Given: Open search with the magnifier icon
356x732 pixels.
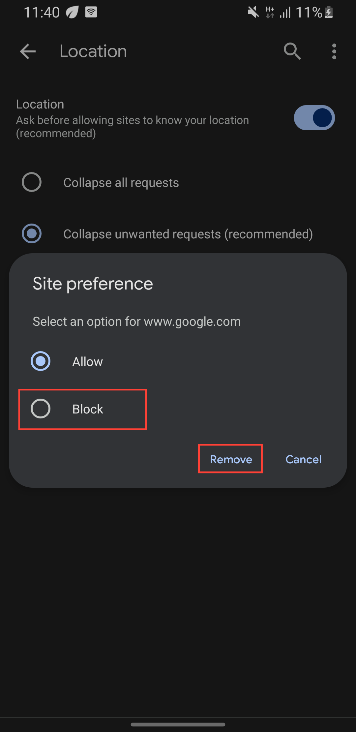Looking at the screenshot, I should pos(292,51).
